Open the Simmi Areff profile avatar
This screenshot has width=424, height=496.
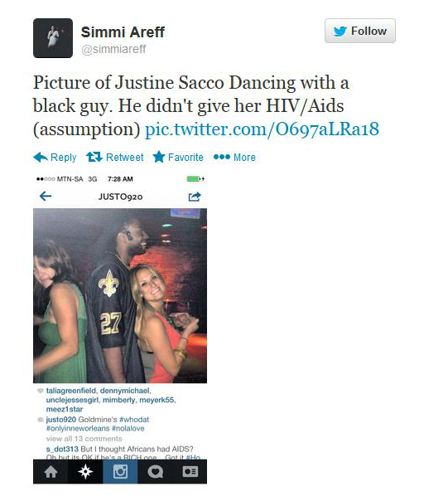[53, 38]
